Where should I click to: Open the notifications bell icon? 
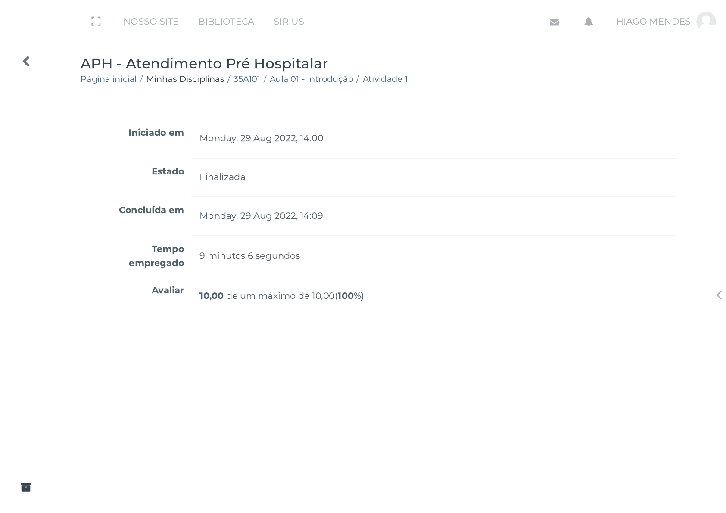589,22
